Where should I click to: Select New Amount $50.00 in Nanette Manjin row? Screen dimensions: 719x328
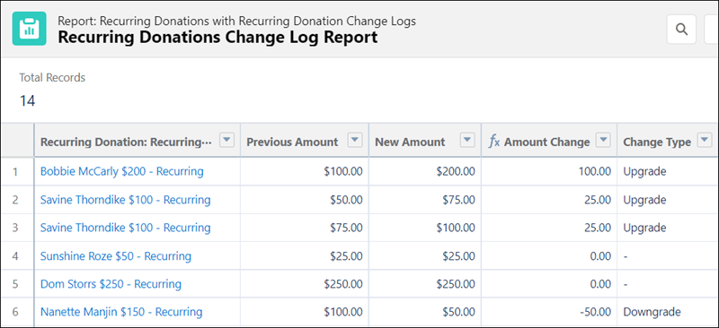pyautogui.click(x=425, y=312)
